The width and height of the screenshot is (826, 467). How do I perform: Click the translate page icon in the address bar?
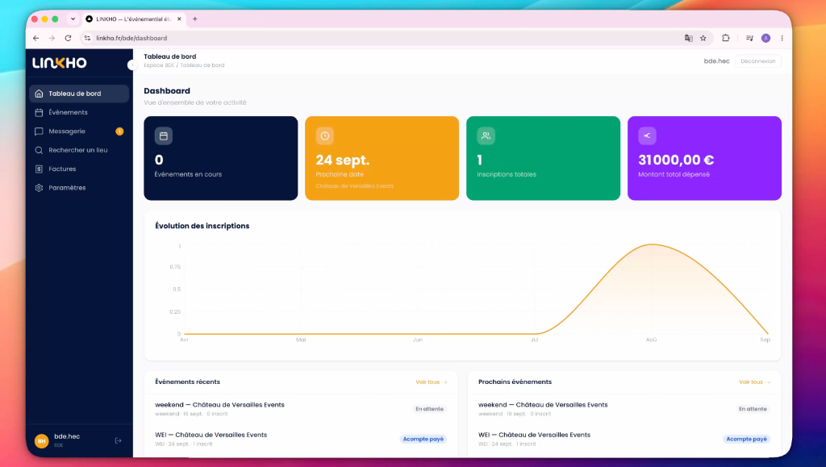point(688,38)
